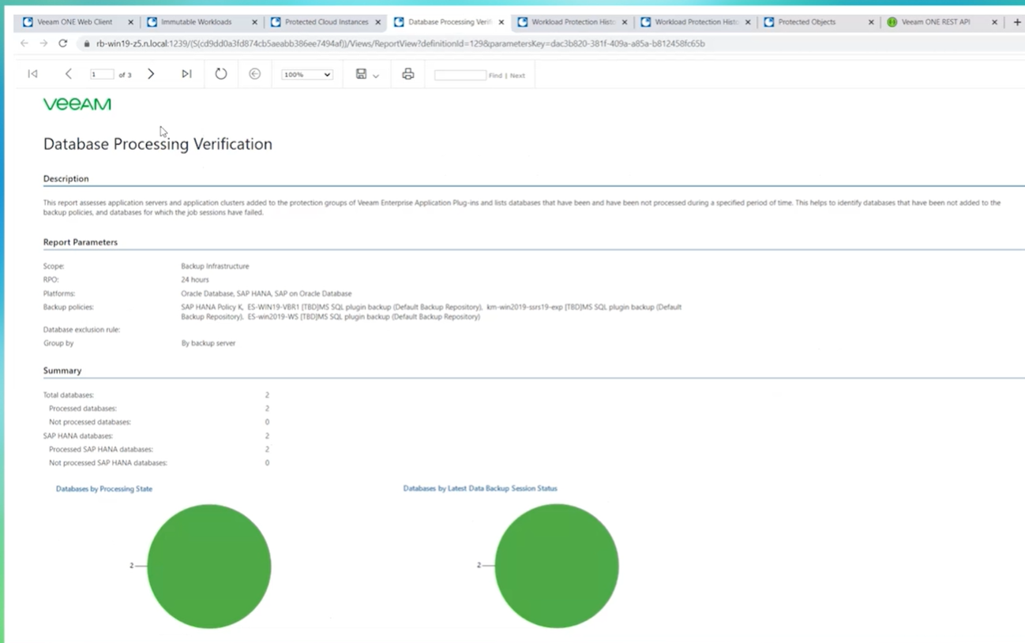Open the 100% zoom dropdown
The image size is (1025, 643).
[307, 75]
